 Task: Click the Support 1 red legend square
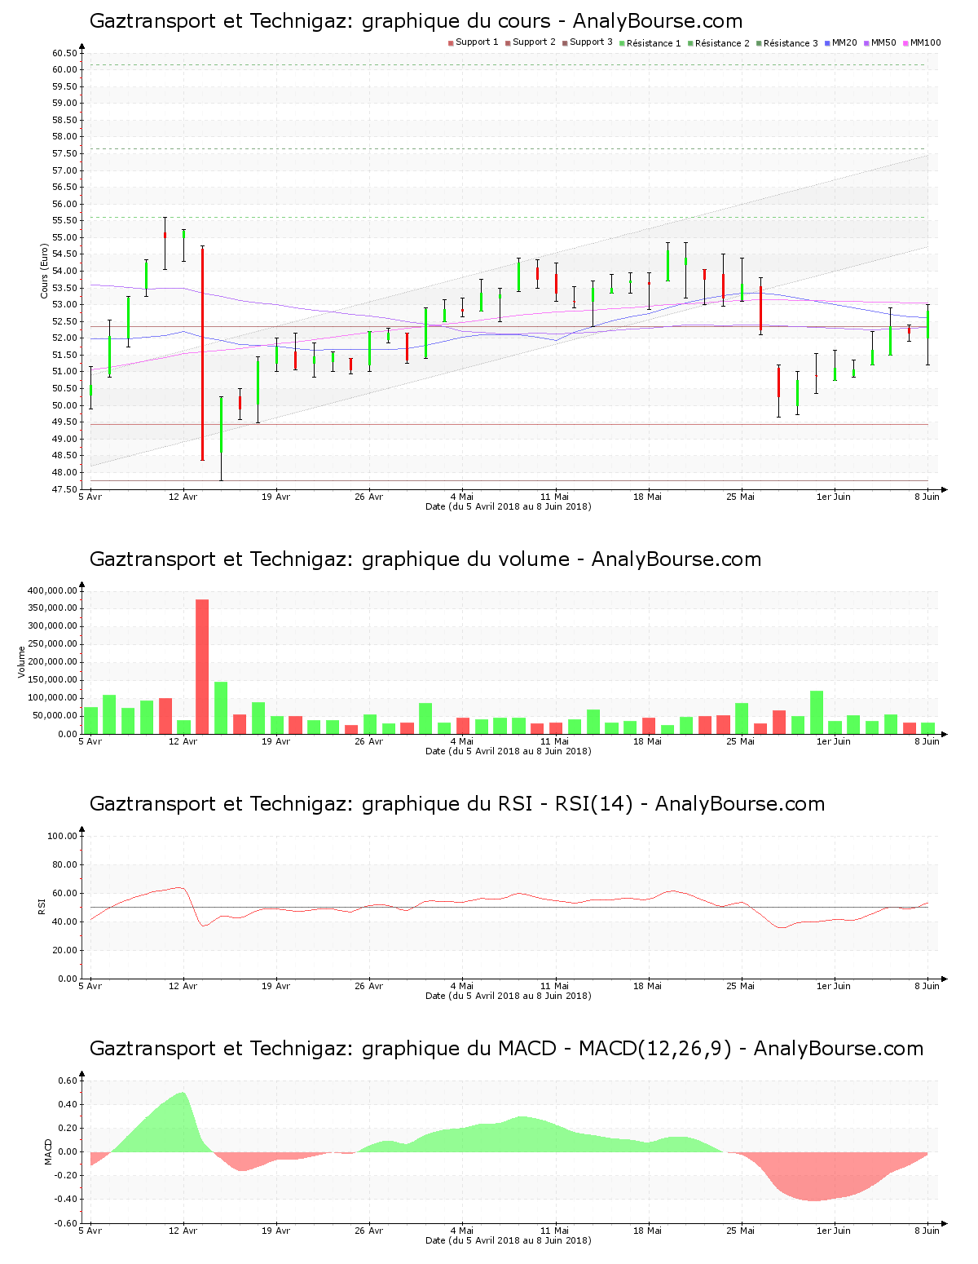(451, 42)
